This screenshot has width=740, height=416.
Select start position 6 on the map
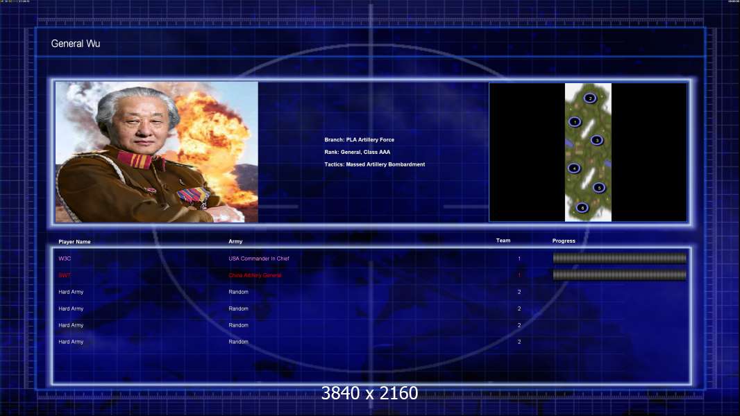click(x=582, y=207)
